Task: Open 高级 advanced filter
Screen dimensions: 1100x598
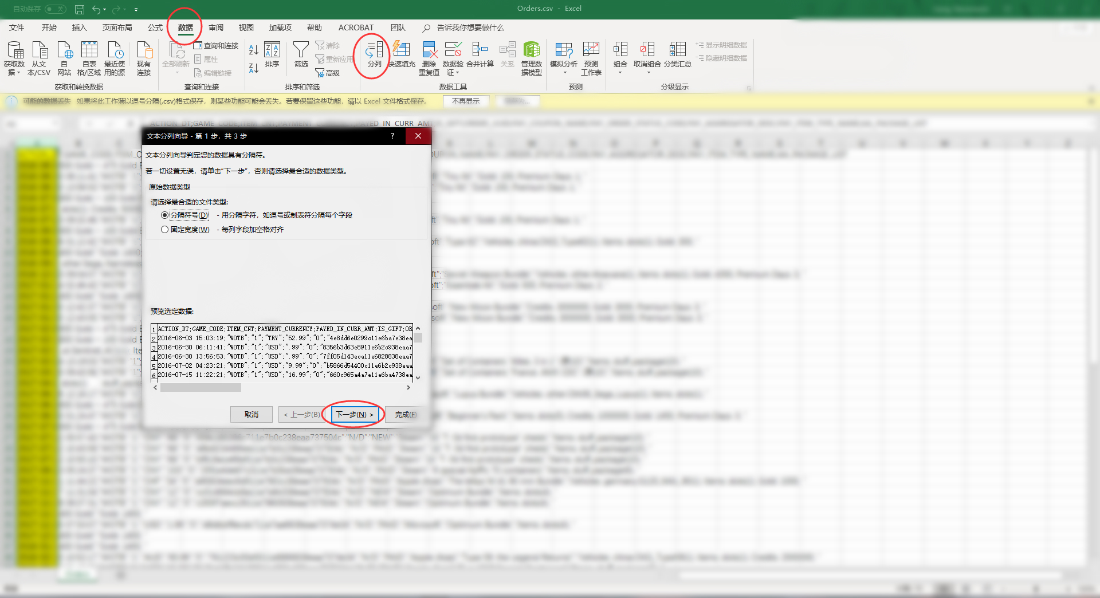Action: [328, 73]
